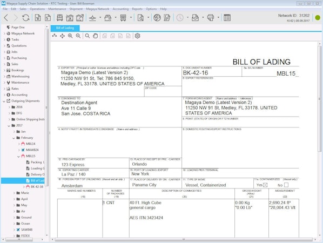Screen dimensions: 323x243
Task: Click the globe network icon
Action: [x=157, y=18]
